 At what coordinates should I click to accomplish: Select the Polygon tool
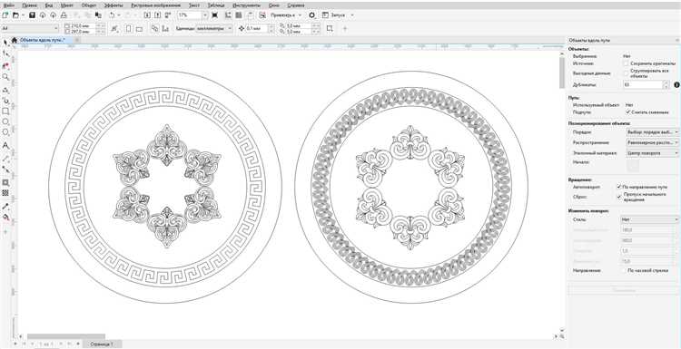click(5, 132)
